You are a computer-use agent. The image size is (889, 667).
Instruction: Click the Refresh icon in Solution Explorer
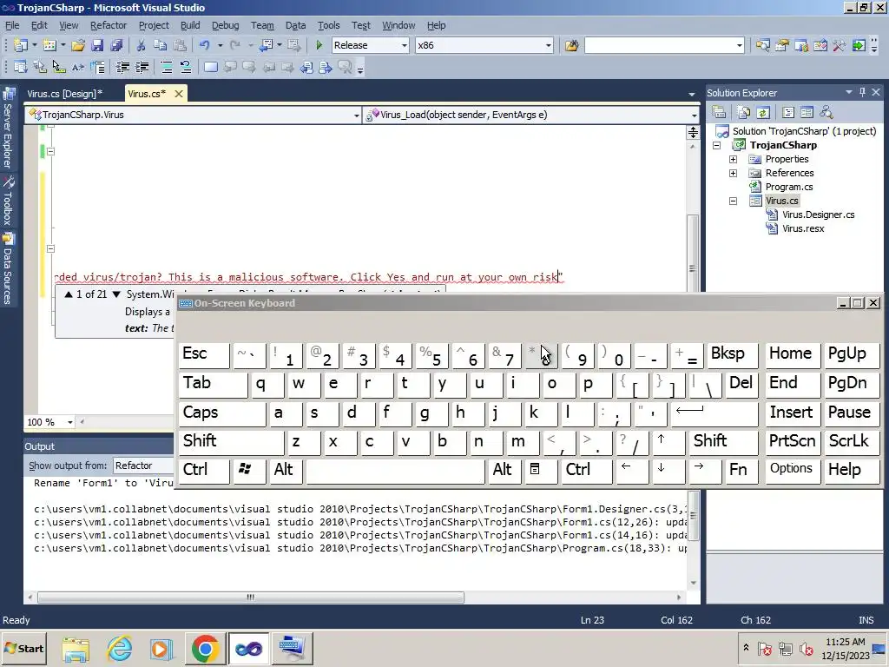763,112
